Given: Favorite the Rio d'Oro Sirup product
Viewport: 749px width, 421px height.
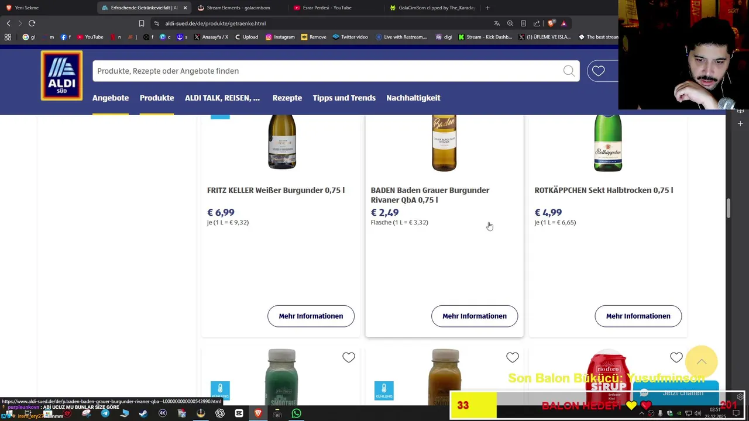Looking at the screenshot, I should [676, 357].
